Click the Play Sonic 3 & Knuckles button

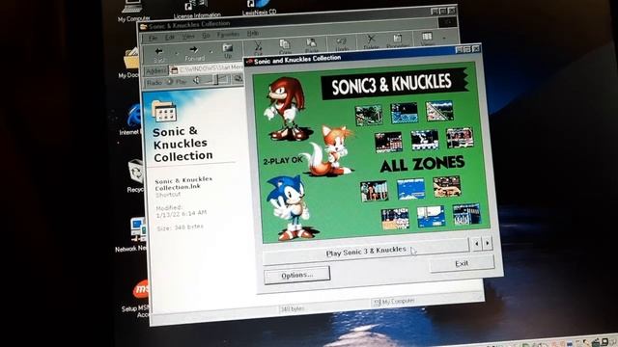click(x=366, y=251)
